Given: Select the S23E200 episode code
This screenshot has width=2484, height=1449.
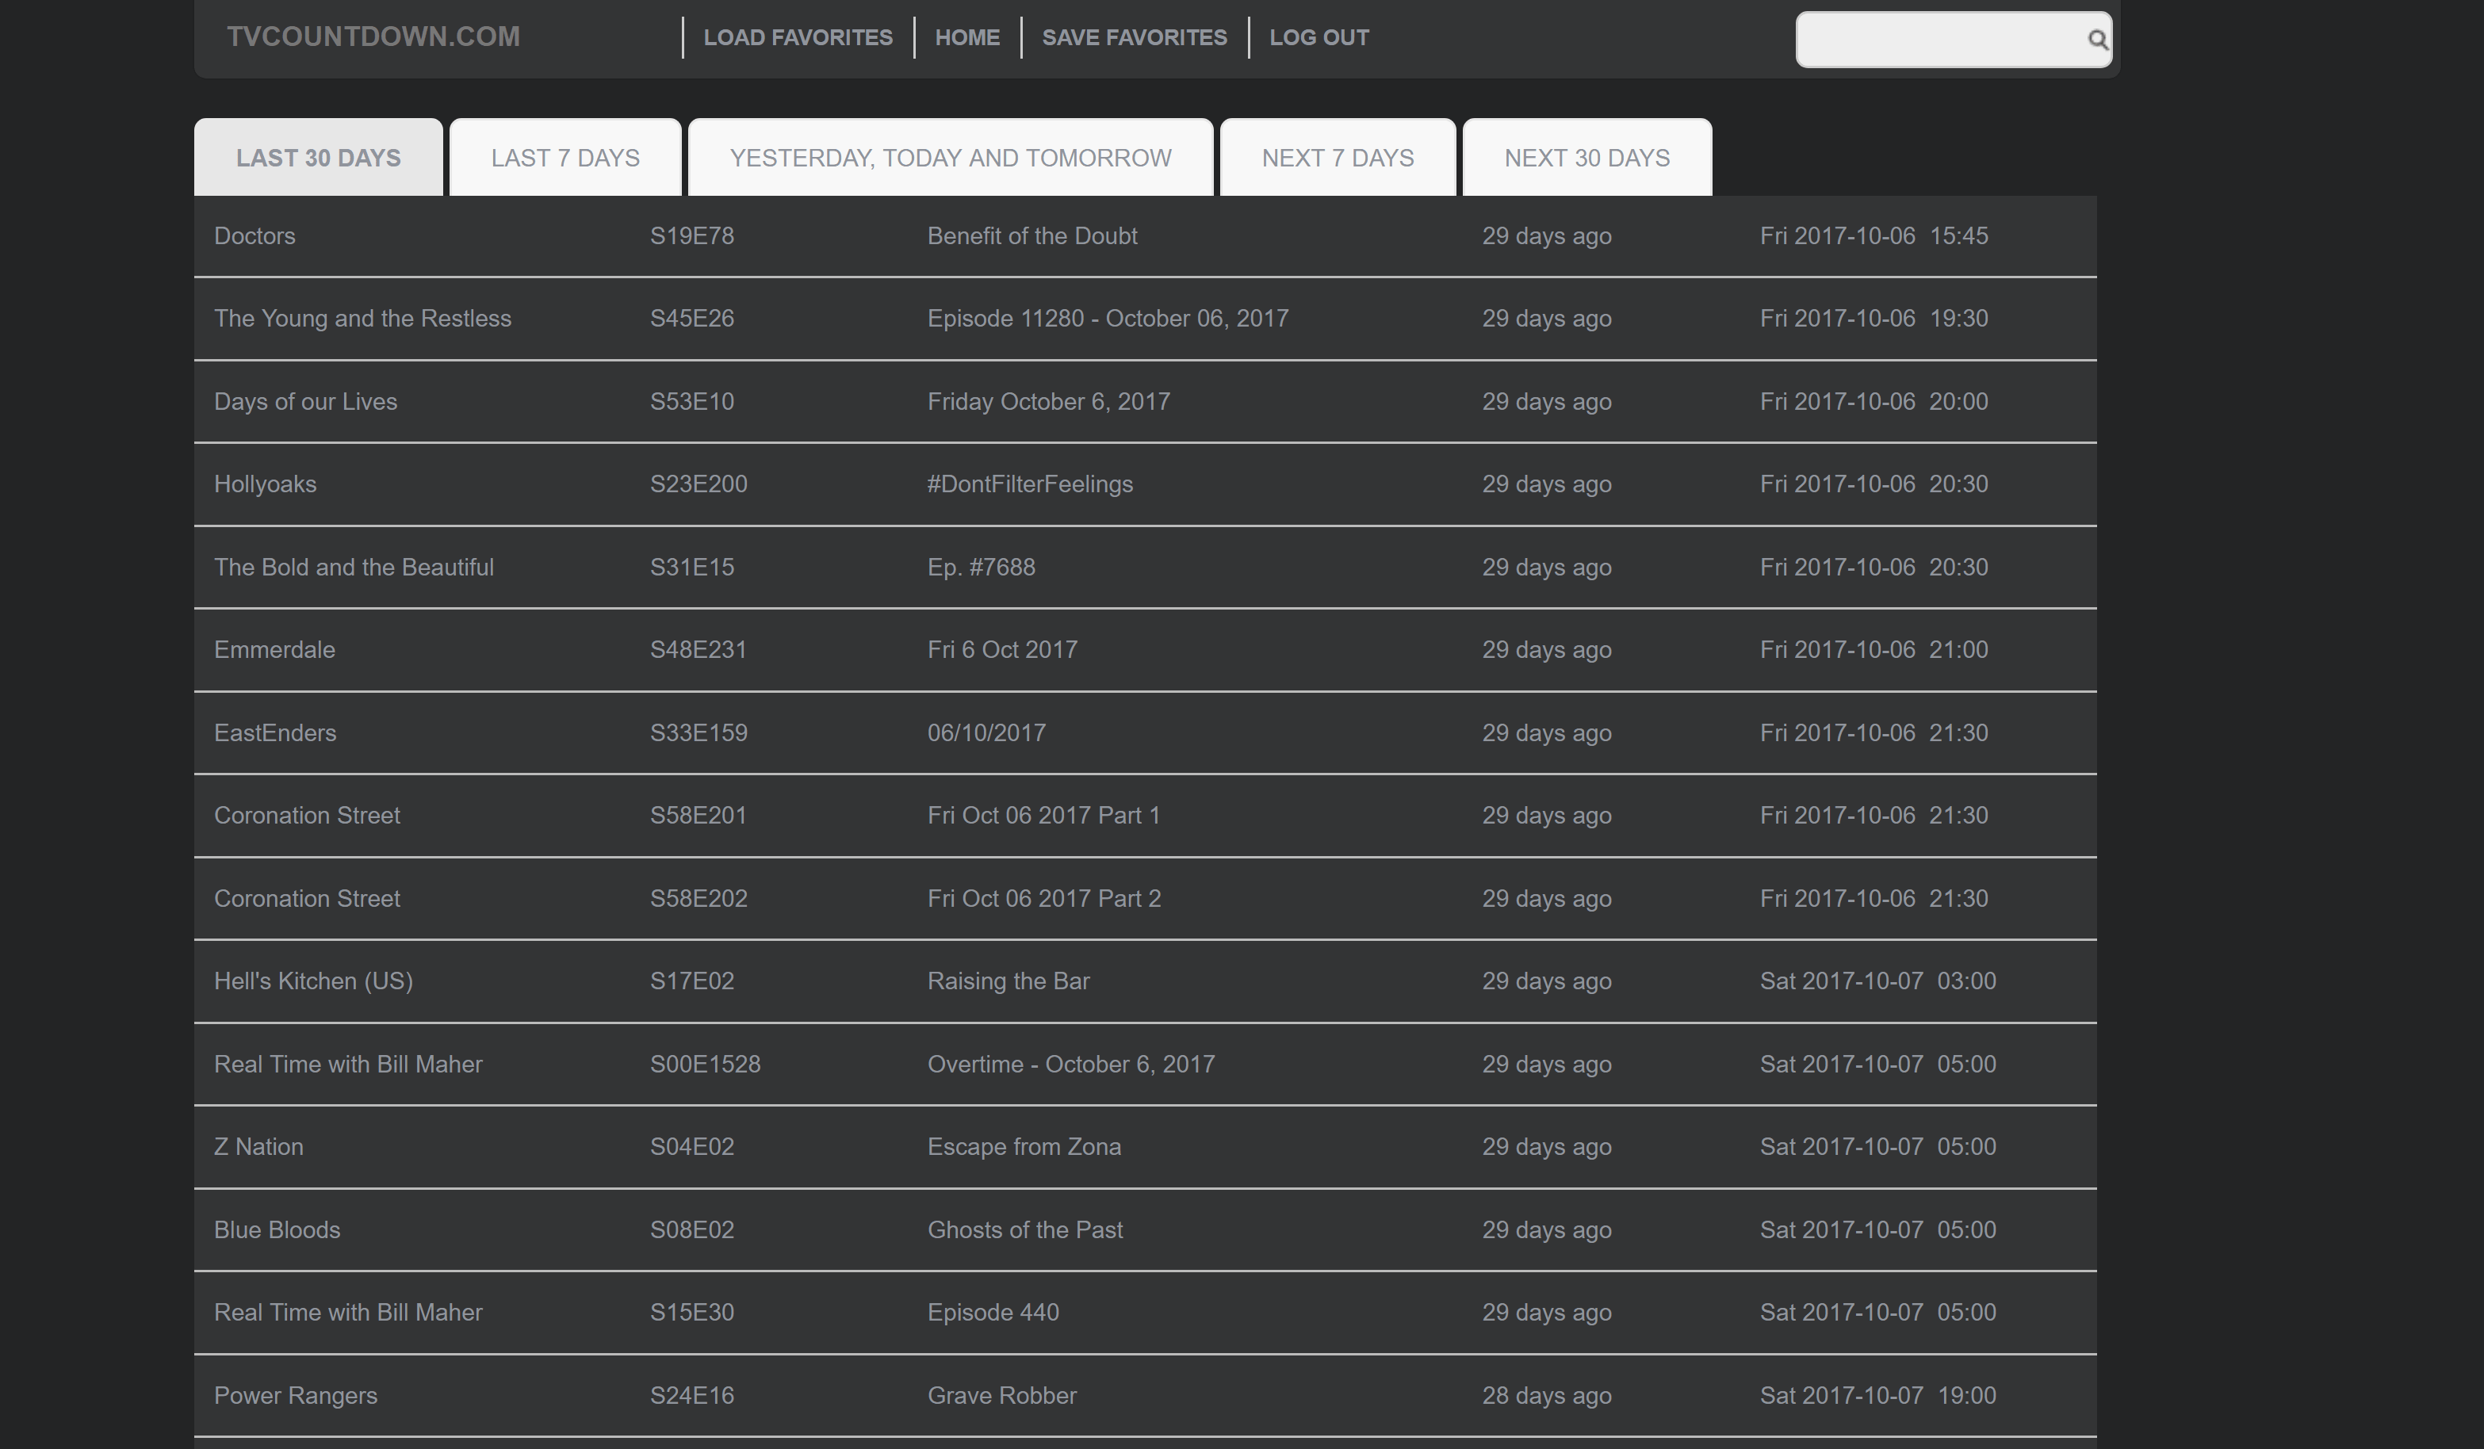Looking at the screenshot, I should (699, 484).
